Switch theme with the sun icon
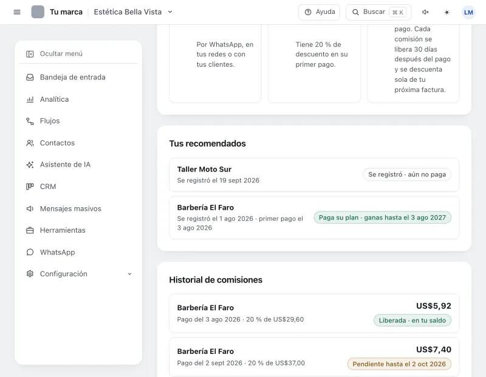Image resolution: width=486 pixels, height=377 pixels. pos(447,12)
